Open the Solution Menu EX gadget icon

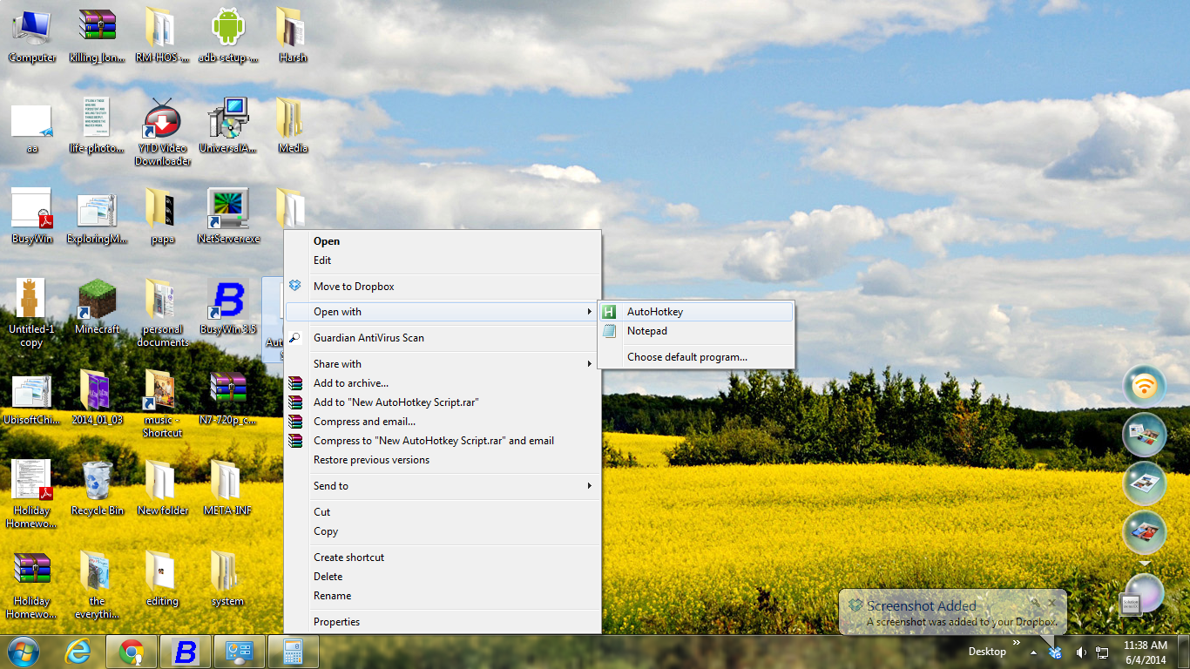(x=1130, y=605)
